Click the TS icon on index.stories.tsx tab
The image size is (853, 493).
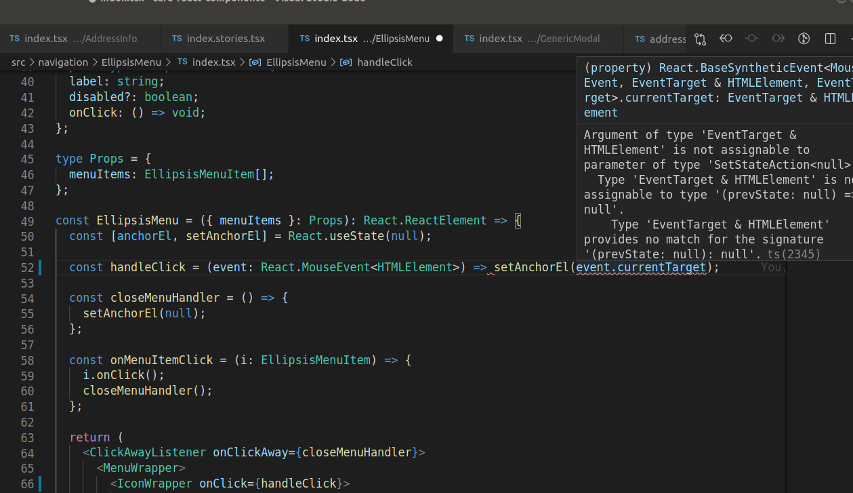(x=177, y=39)
